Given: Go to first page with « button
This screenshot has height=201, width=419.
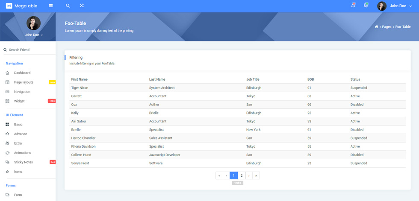Looking at the screenshot, I should point(219,175).
